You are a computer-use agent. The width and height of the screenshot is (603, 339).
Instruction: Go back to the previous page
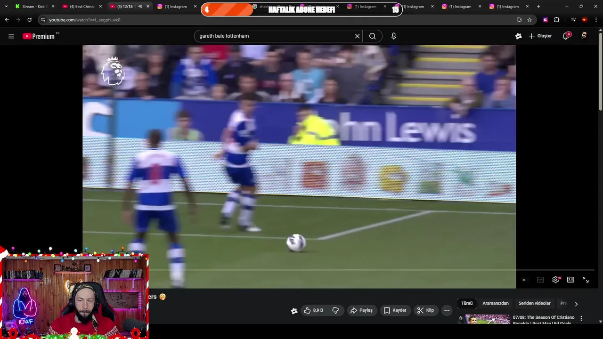click(x=7, y=20)
